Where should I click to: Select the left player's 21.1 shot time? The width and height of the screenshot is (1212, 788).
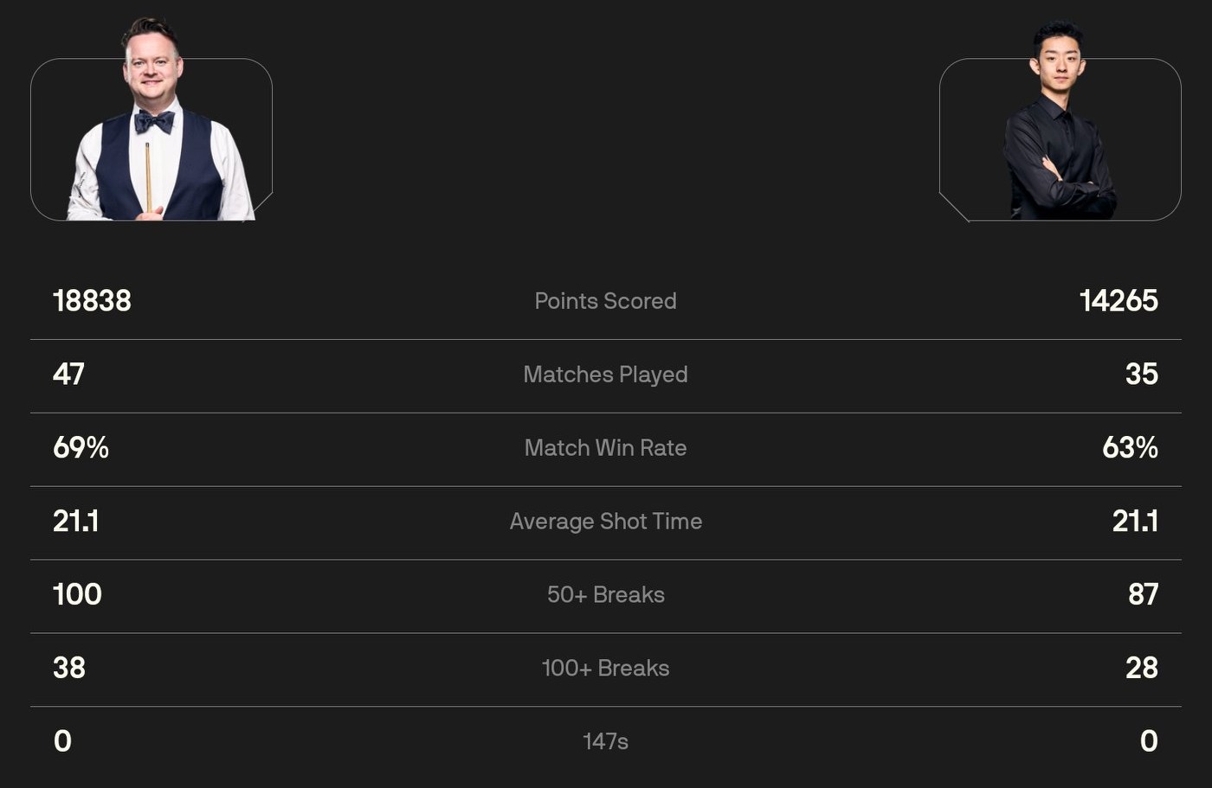tap(75, 522)
